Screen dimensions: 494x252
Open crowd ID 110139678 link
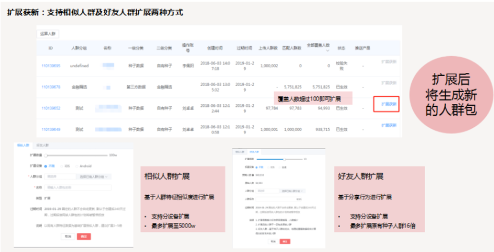pos(51,87)
